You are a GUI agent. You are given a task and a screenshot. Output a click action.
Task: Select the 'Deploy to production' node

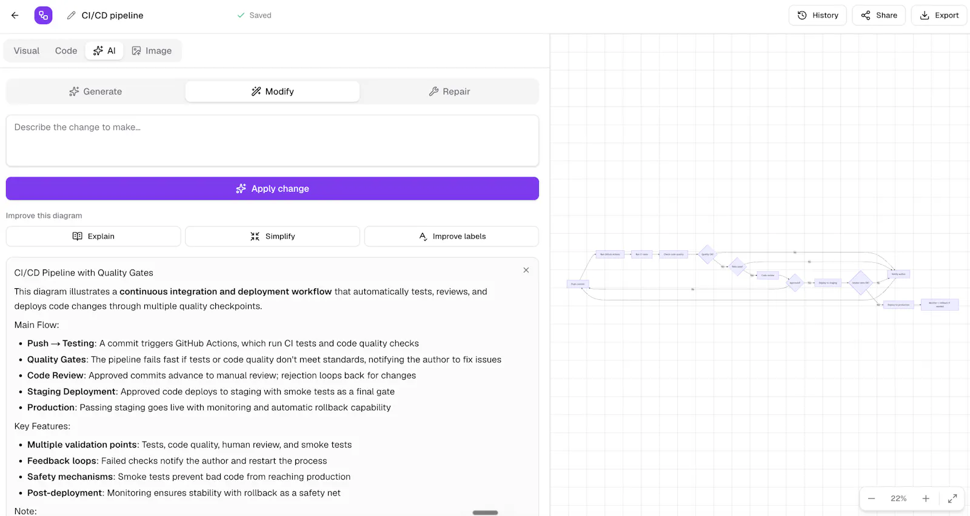pyautogui.click(x=898, y=305)
